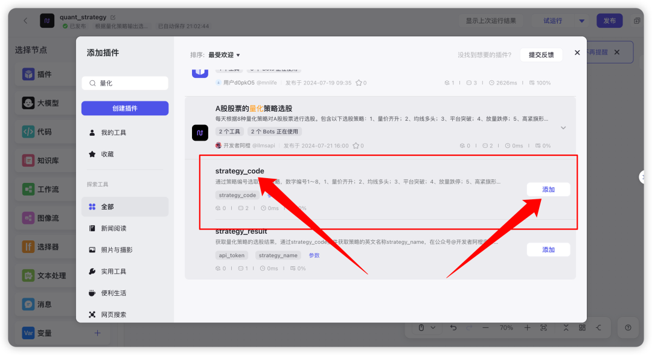Open the 最受欢迎 sort dropdown
The height and width of the screenshot is (355, 652).
(224, 55)
